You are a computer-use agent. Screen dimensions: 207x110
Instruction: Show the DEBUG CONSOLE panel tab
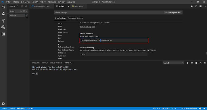click(x=56, y=63)
